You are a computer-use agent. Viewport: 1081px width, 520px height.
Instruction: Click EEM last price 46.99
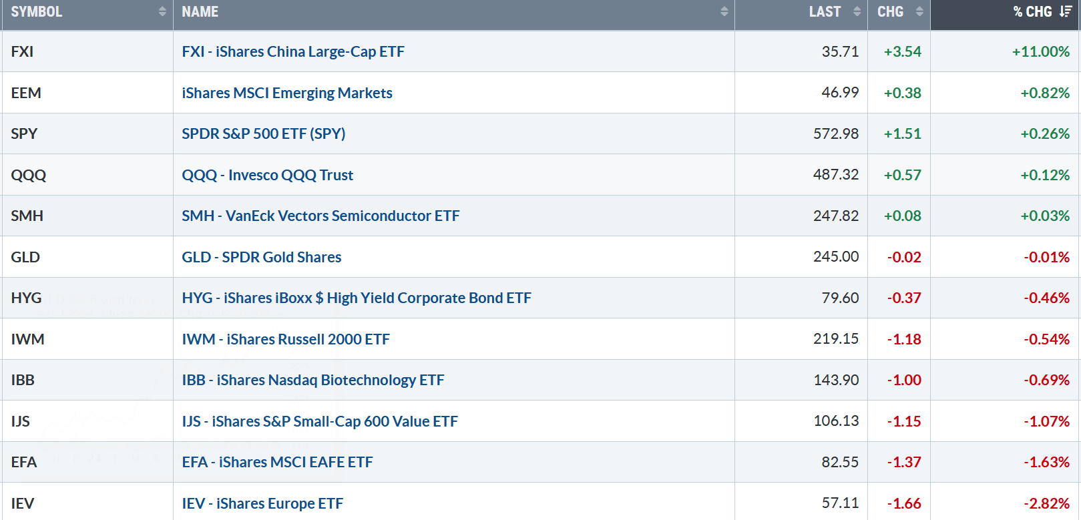tap(840, 92)
